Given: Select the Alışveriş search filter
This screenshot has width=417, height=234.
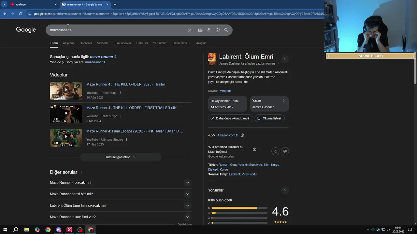Looking at the screenshot, I should 68,43.
